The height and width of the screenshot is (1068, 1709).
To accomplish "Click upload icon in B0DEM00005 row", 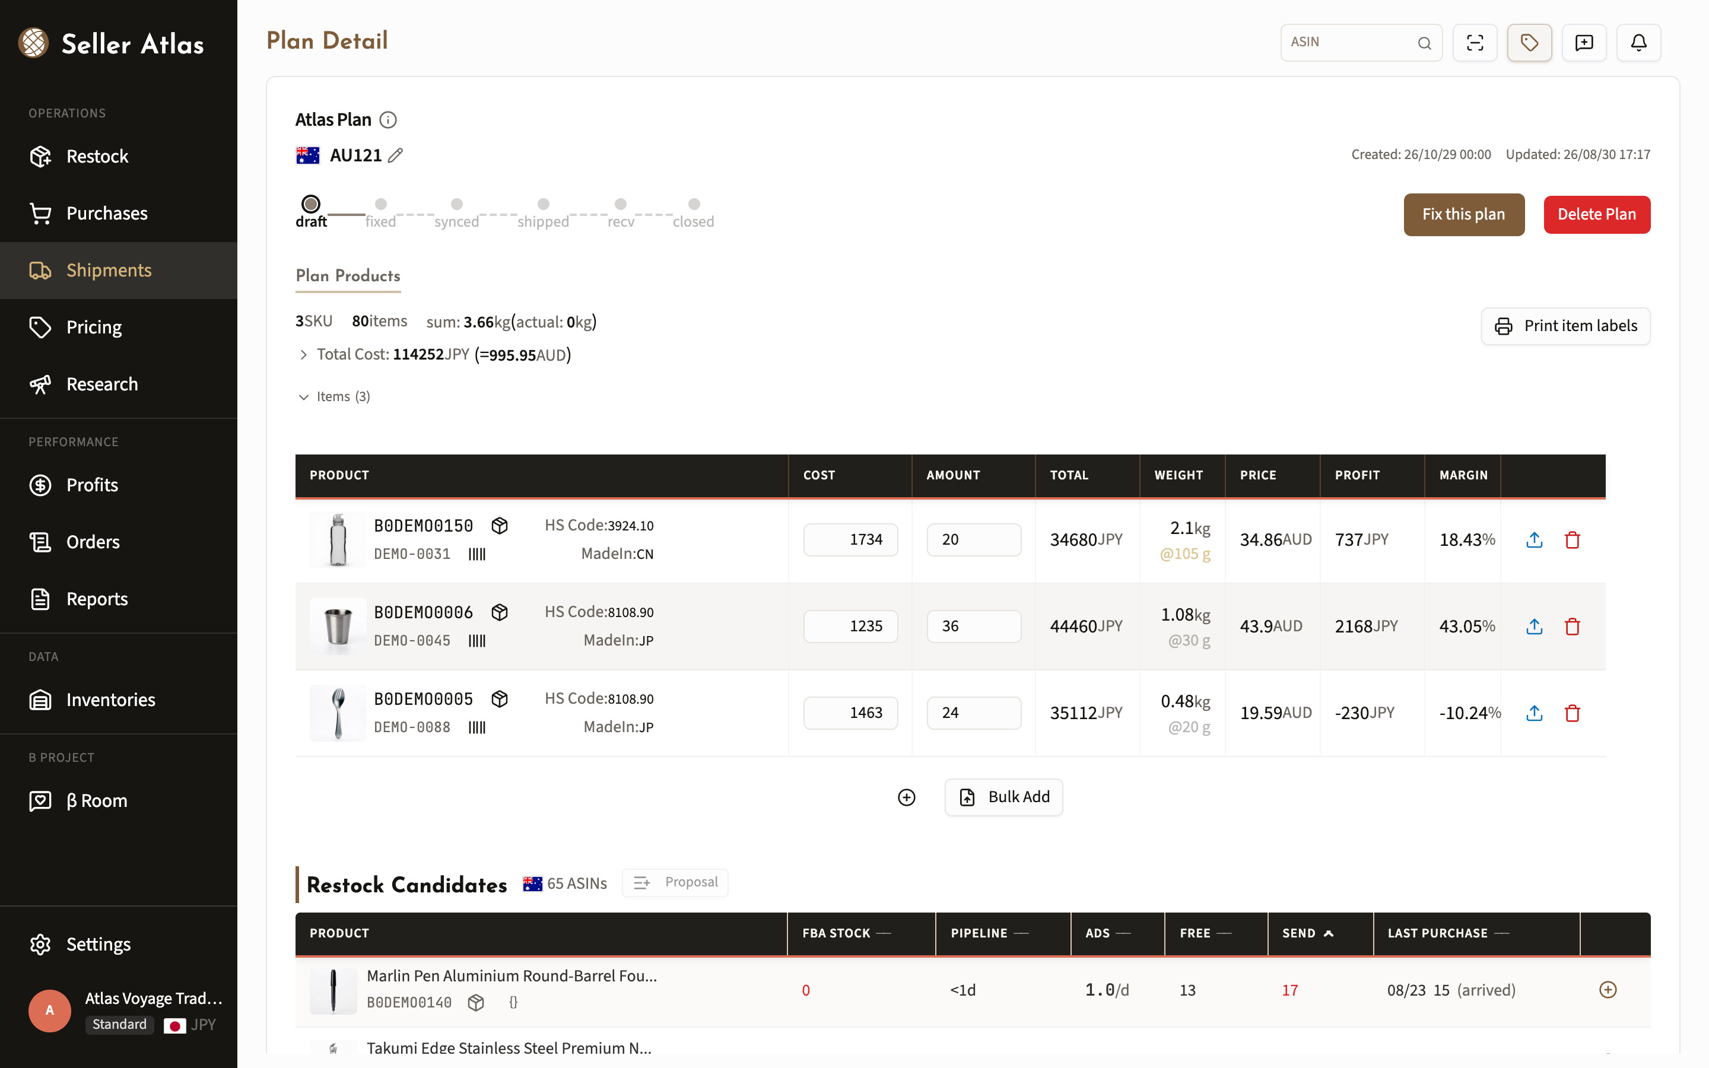I will [x=1534, y=713].
